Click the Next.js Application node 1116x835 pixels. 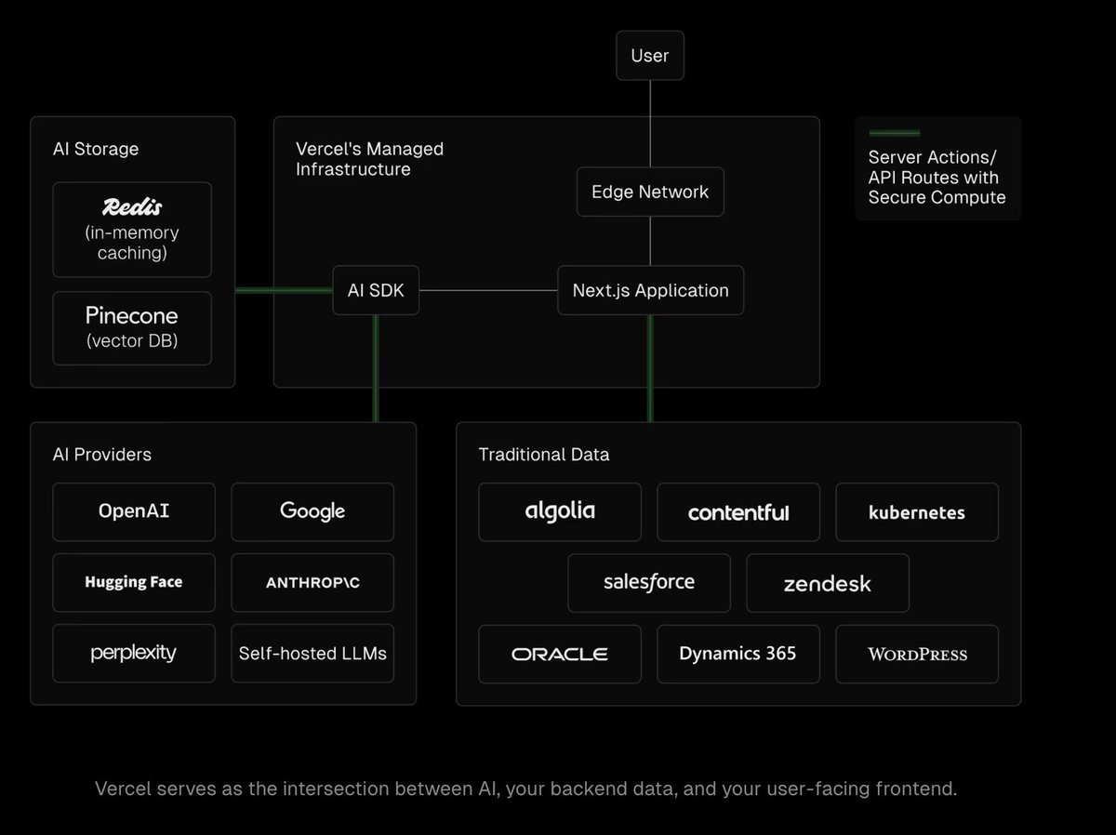pyautogui.click(x=650, y=290)
